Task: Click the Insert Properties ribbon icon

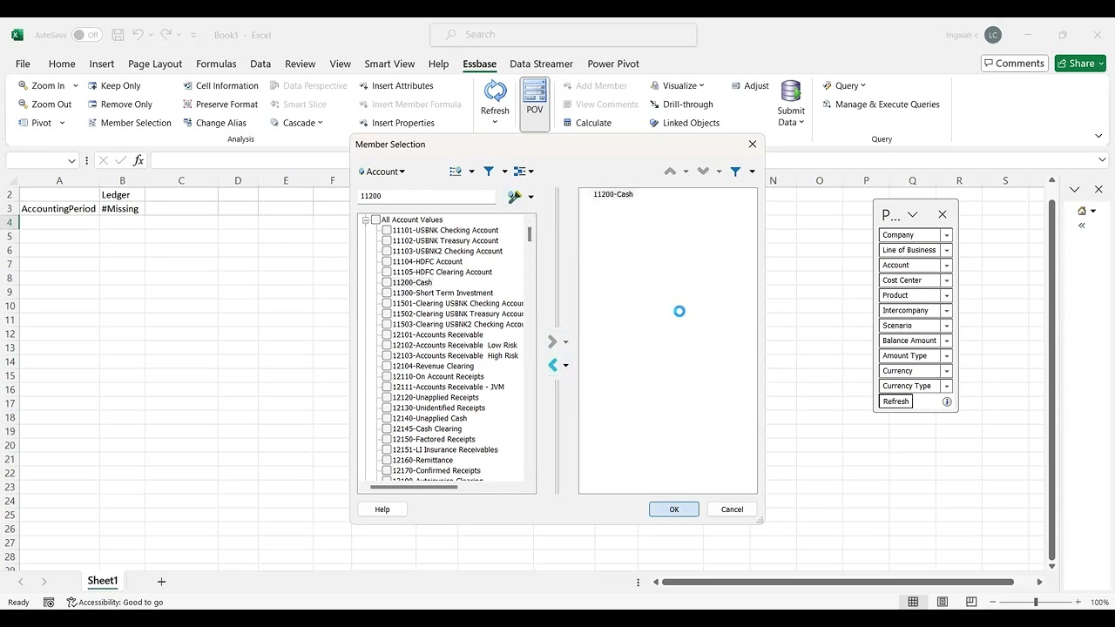Action: coord(363,123)
